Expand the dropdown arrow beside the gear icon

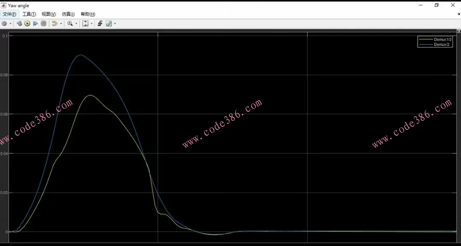point(11,23)
